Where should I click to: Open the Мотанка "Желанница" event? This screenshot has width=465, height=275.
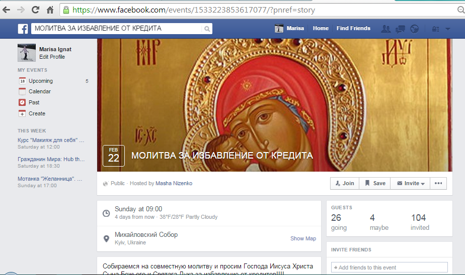tap(50, 179)
